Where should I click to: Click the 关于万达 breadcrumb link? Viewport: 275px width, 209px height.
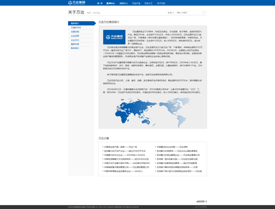click(x=96, y=13)
